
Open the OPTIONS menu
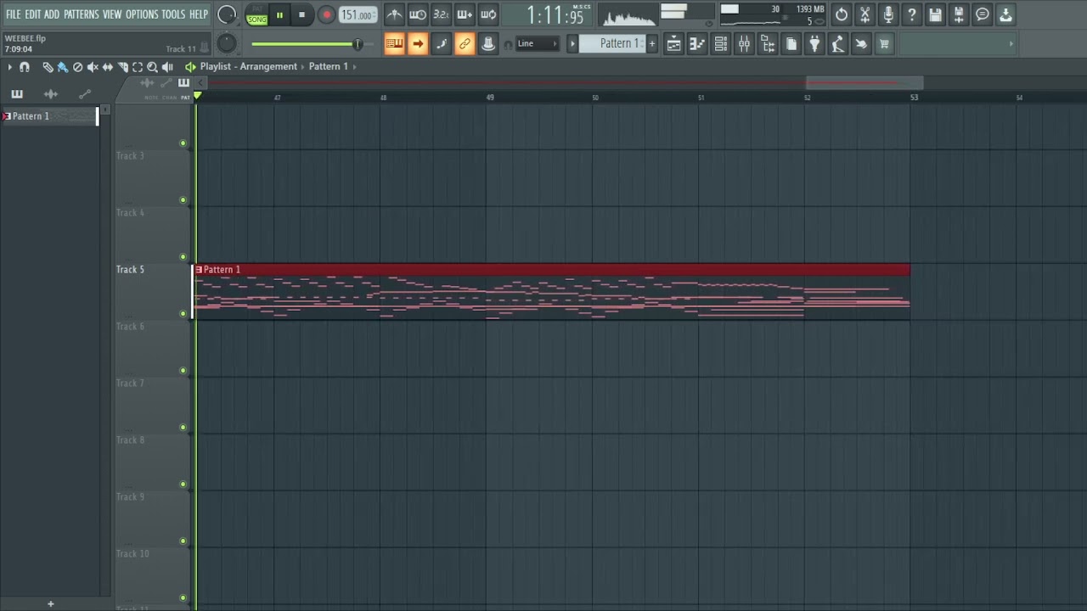[x=142, y=14]
